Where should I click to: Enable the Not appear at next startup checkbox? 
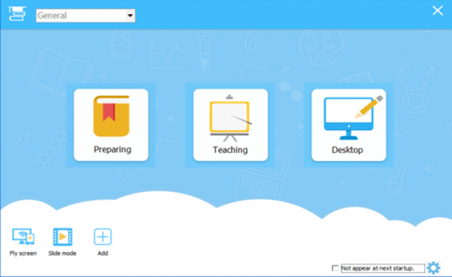[x=335, y=268]
